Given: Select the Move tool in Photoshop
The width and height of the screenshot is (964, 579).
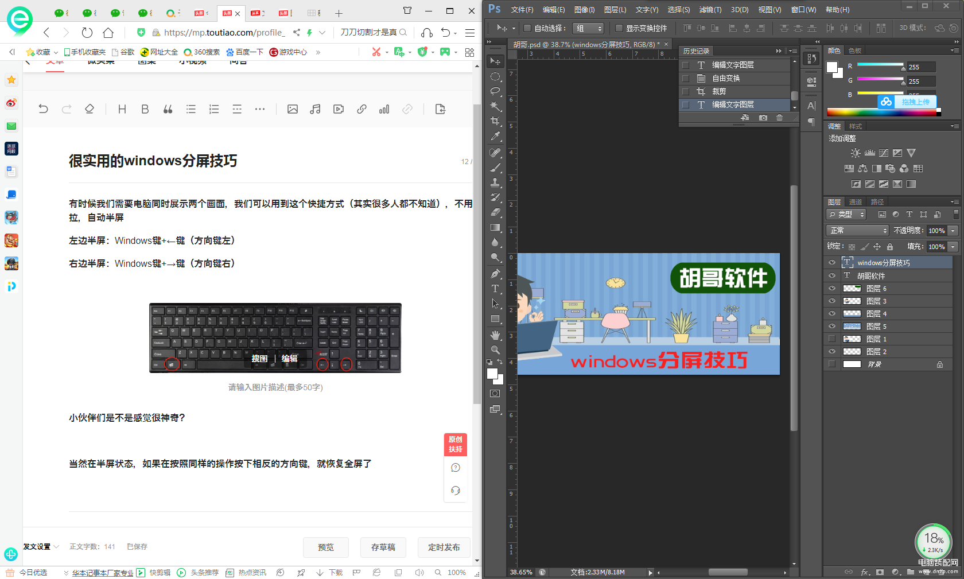Looking at the screenshot, I should click(x=495, y=61).
